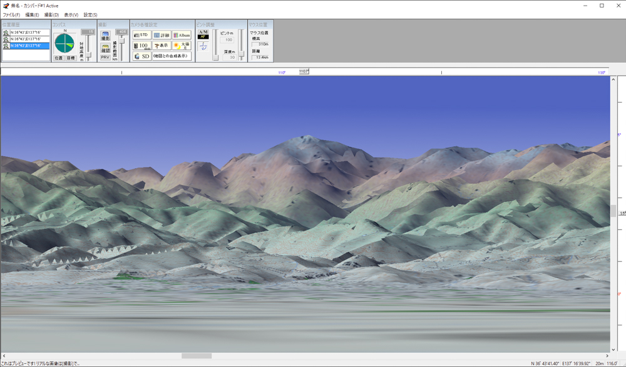Open the 撮影(D) menu
This screenshot has height=367, width=626.
pyautogui.click(x=51, y=15)
